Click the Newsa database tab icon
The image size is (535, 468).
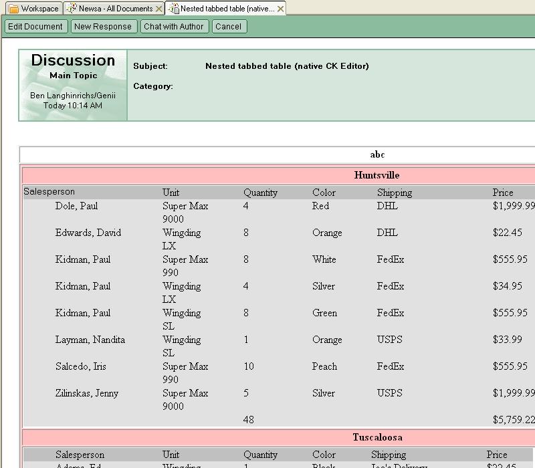pyautogui.click(x=71, y=9)
